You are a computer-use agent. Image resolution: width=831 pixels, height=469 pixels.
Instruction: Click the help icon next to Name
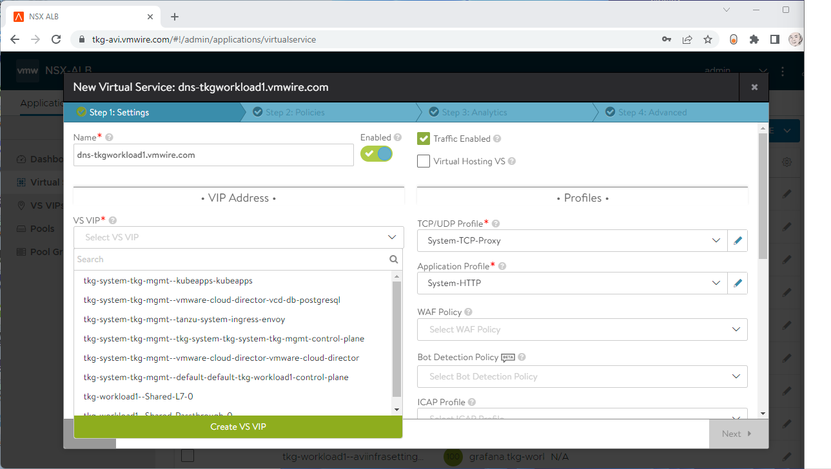pyautogui.click(x=109, y=137)
